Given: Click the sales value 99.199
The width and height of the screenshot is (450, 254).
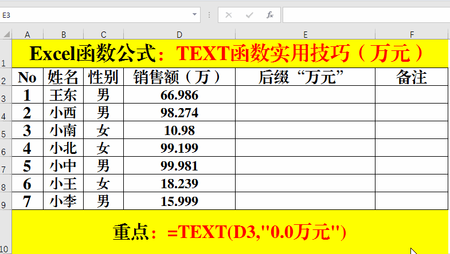Looking at the screenshot, I should 179,148.
